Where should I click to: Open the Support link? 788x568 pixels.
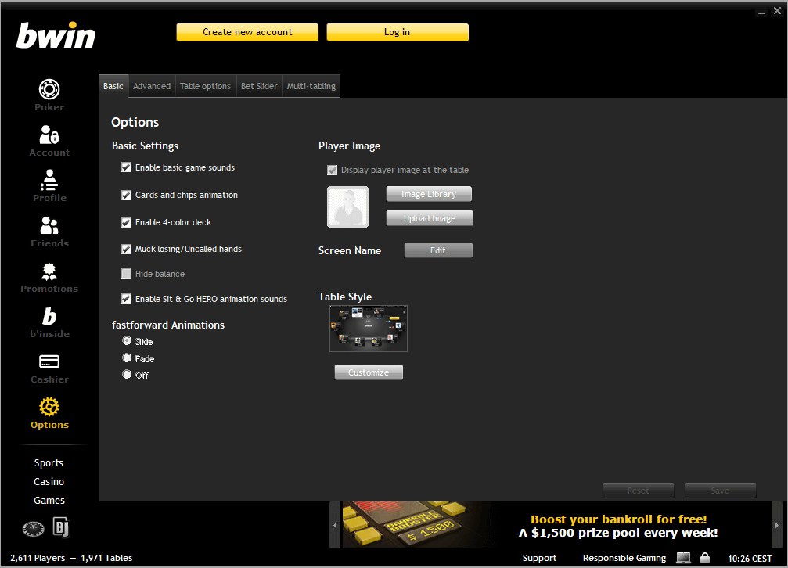point(539,558)
